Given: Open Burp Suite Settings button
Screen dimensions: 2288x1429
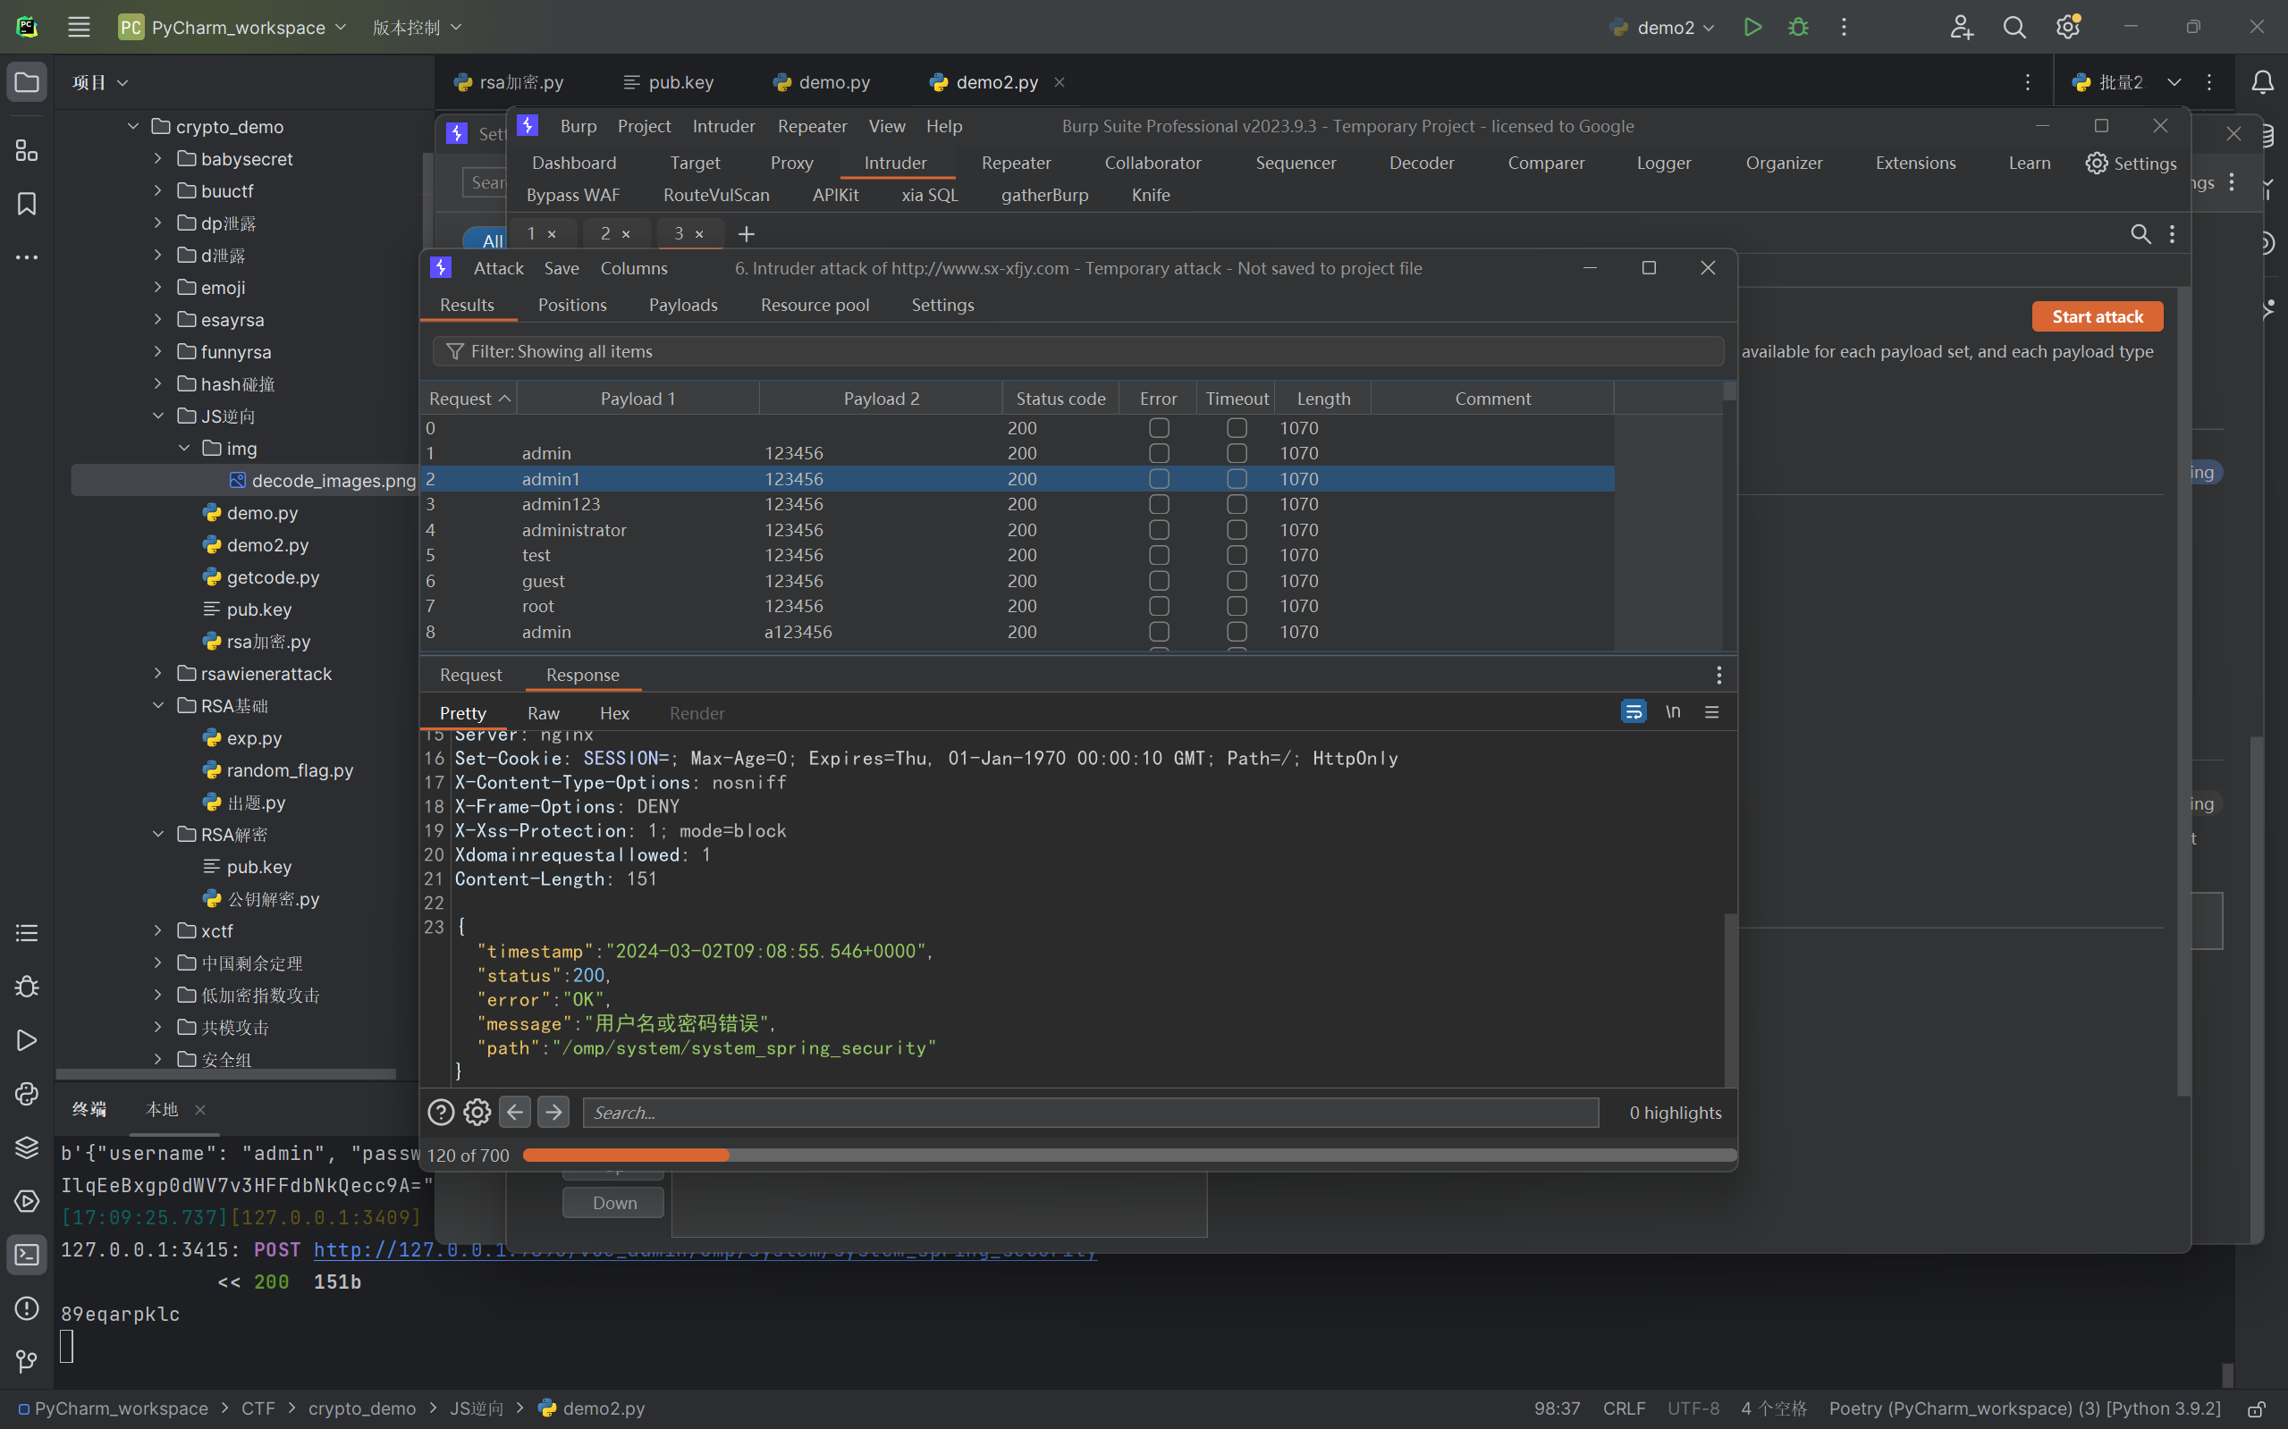Looking at the screenshot, I should (x=2131, y=164).
